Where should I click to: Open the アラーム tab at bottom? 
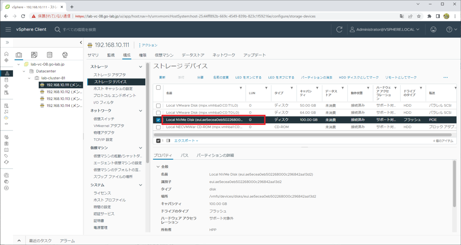(x=67, y=241)
